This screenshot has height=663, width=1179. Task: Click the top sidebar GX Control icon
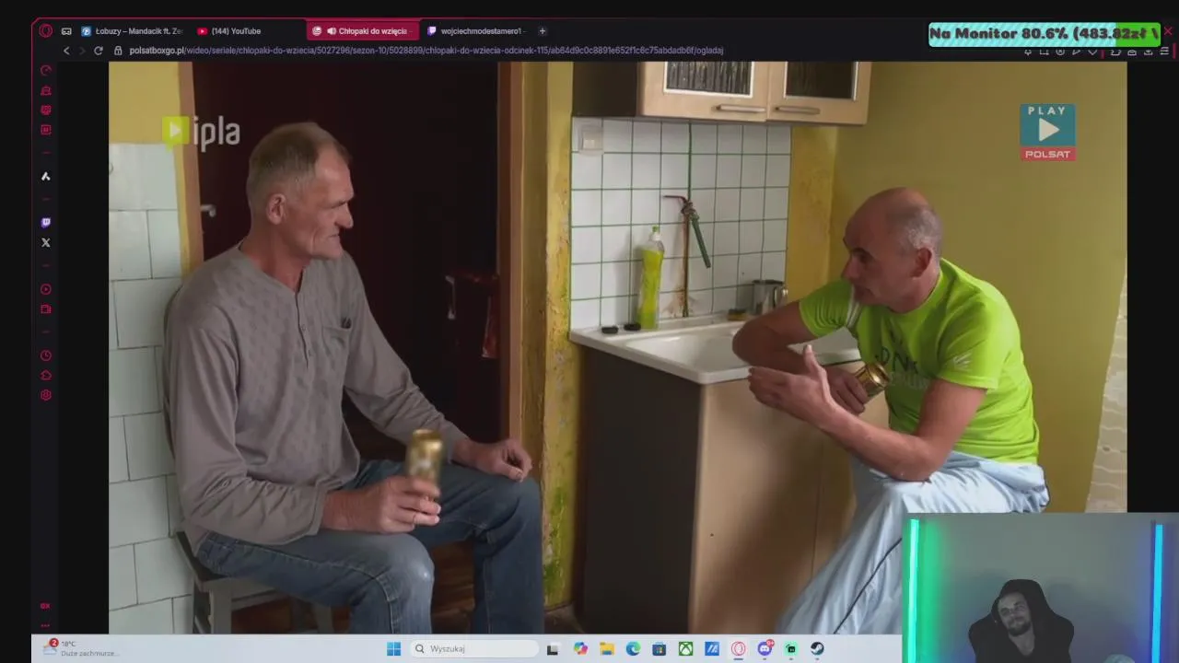point(46,70)
